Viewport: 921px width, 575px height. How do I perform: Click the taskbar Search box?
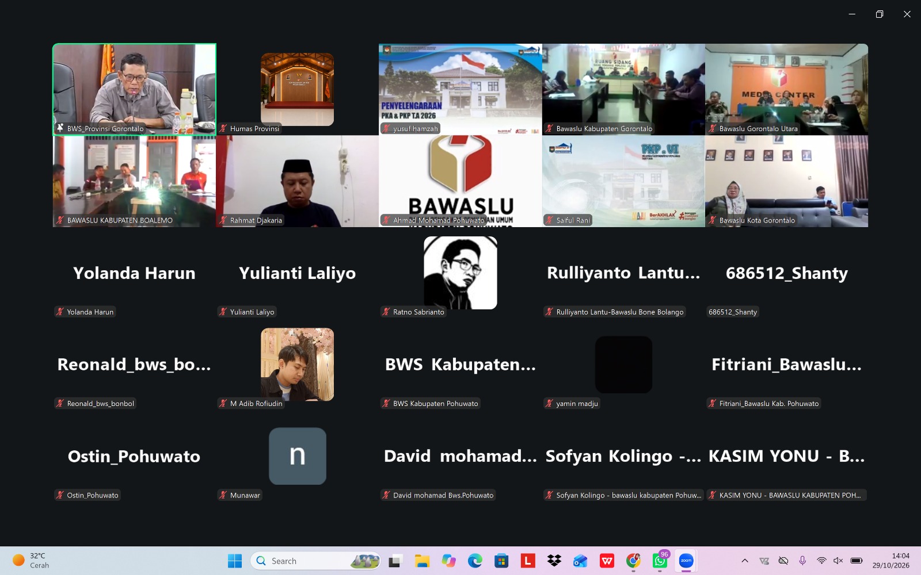[x=315, y=561]
